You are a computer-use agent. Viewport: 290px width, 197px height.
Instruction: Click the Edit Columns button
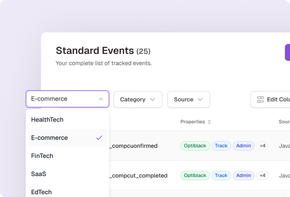click(x=270, y=100)
